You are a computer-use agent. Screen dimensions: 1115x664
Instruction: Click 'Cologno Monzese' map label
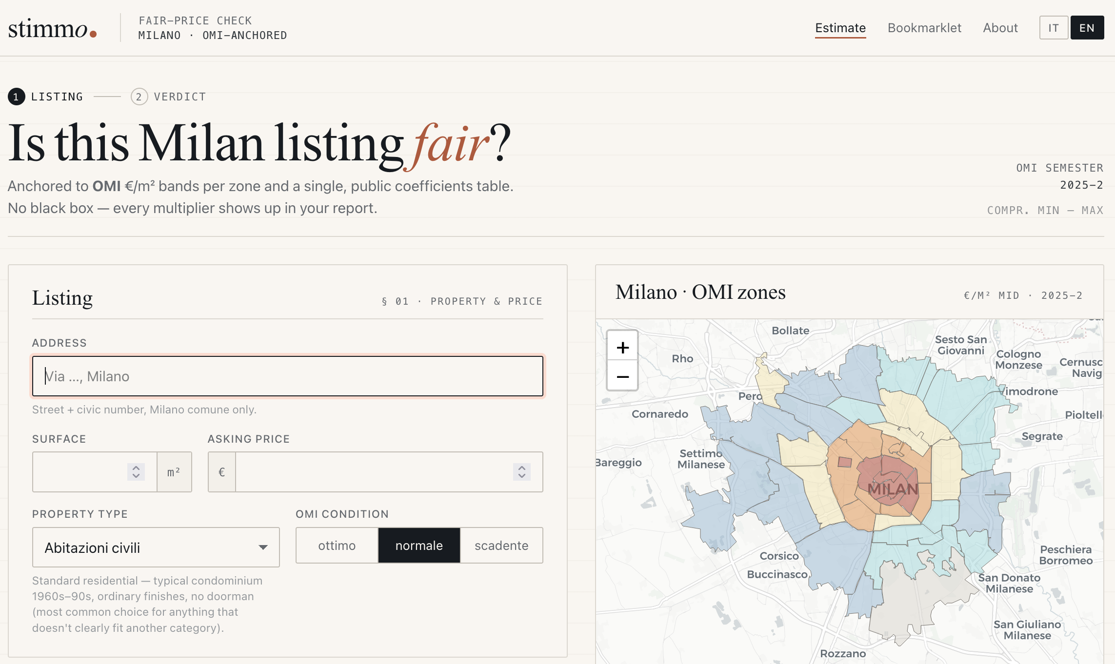coord(1018,359)
